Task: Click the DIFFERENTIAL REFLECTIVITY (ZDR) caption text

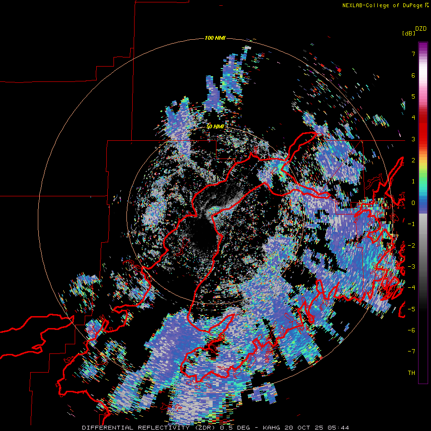Action: tap(149, 428)
